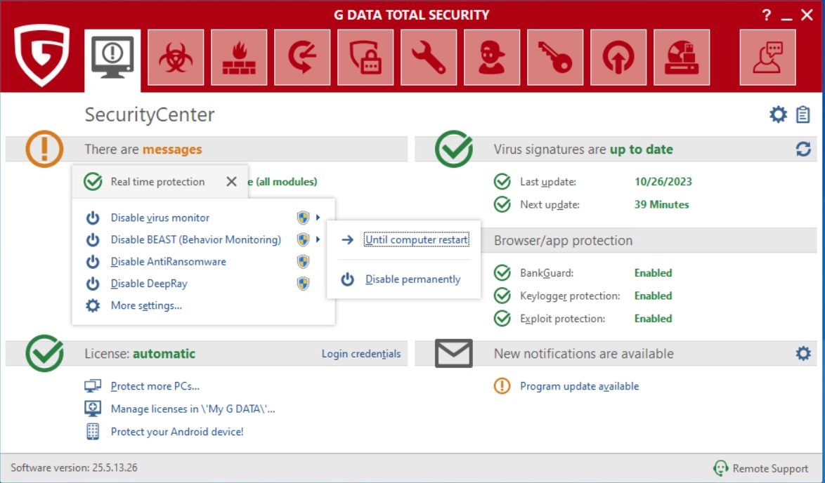This screenshot has height=483, width=825.
Task: Click Protect more PCs... link
Action: coord(155,386)
